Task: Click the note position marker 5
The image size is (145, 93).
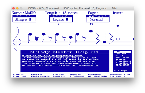Action: [58, 24]
